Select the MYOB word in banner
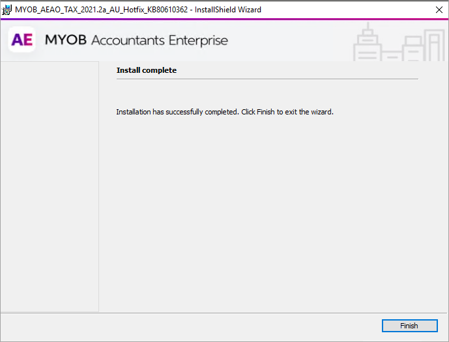Image resolution: width=449 pixels, height=342 pixels. point(65,40)
